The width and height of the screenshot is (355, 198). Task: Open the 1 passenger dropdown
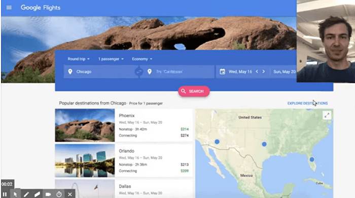(x=111, y=59)
